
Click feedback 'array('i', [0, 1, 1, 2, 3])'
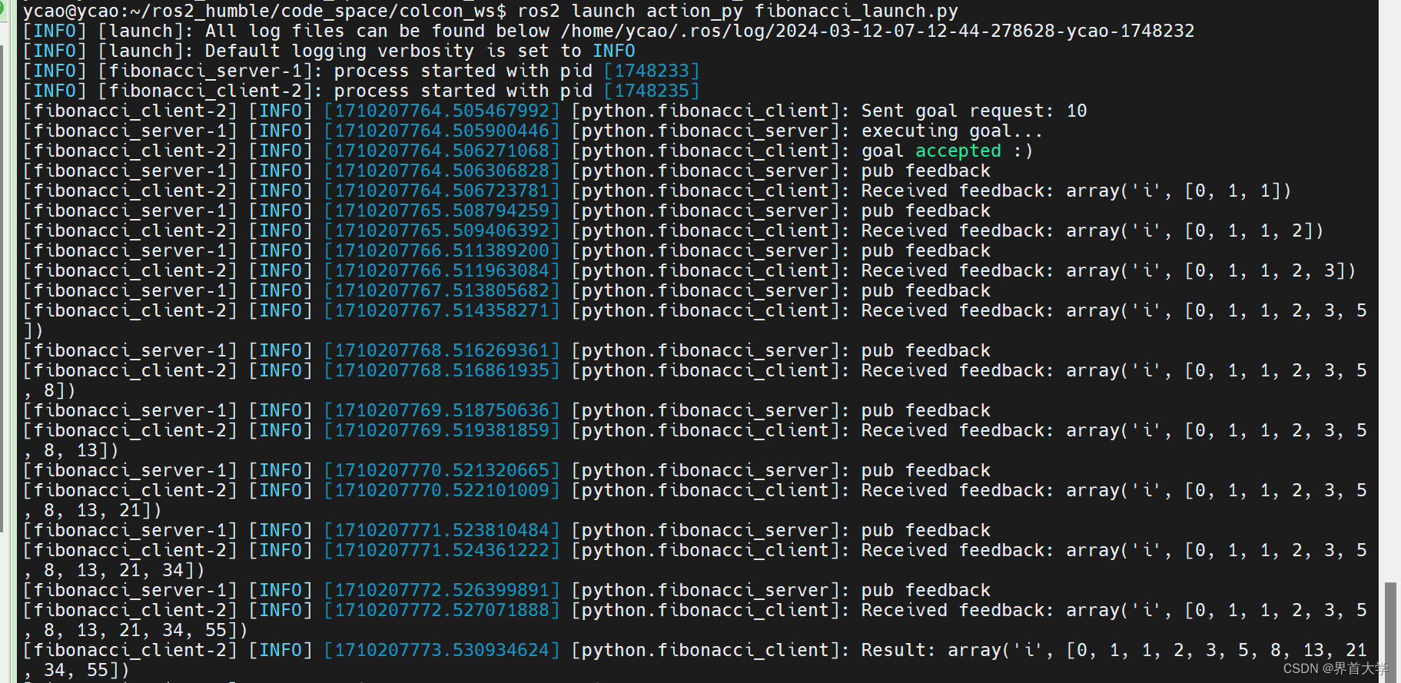tap(1210, 270)
